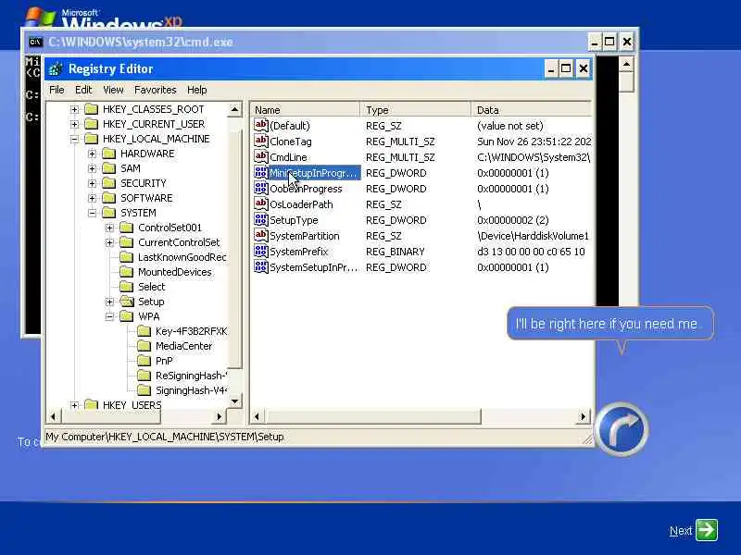Open the Favorites menu
This screenshot has height=555, width=741.
coord(155,90)
